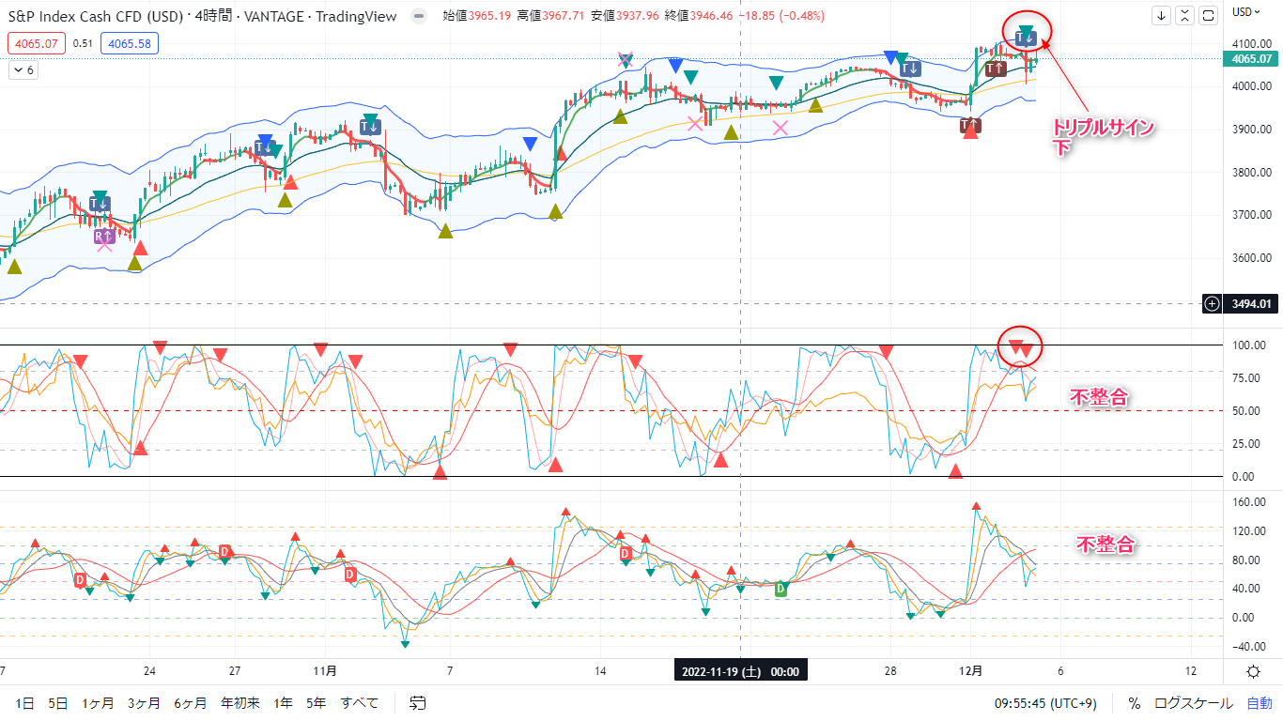The width and height of the screenshot is (1283, 721).
Task: Click the grey pill status icon after TradingView
Action: [419, 17]
